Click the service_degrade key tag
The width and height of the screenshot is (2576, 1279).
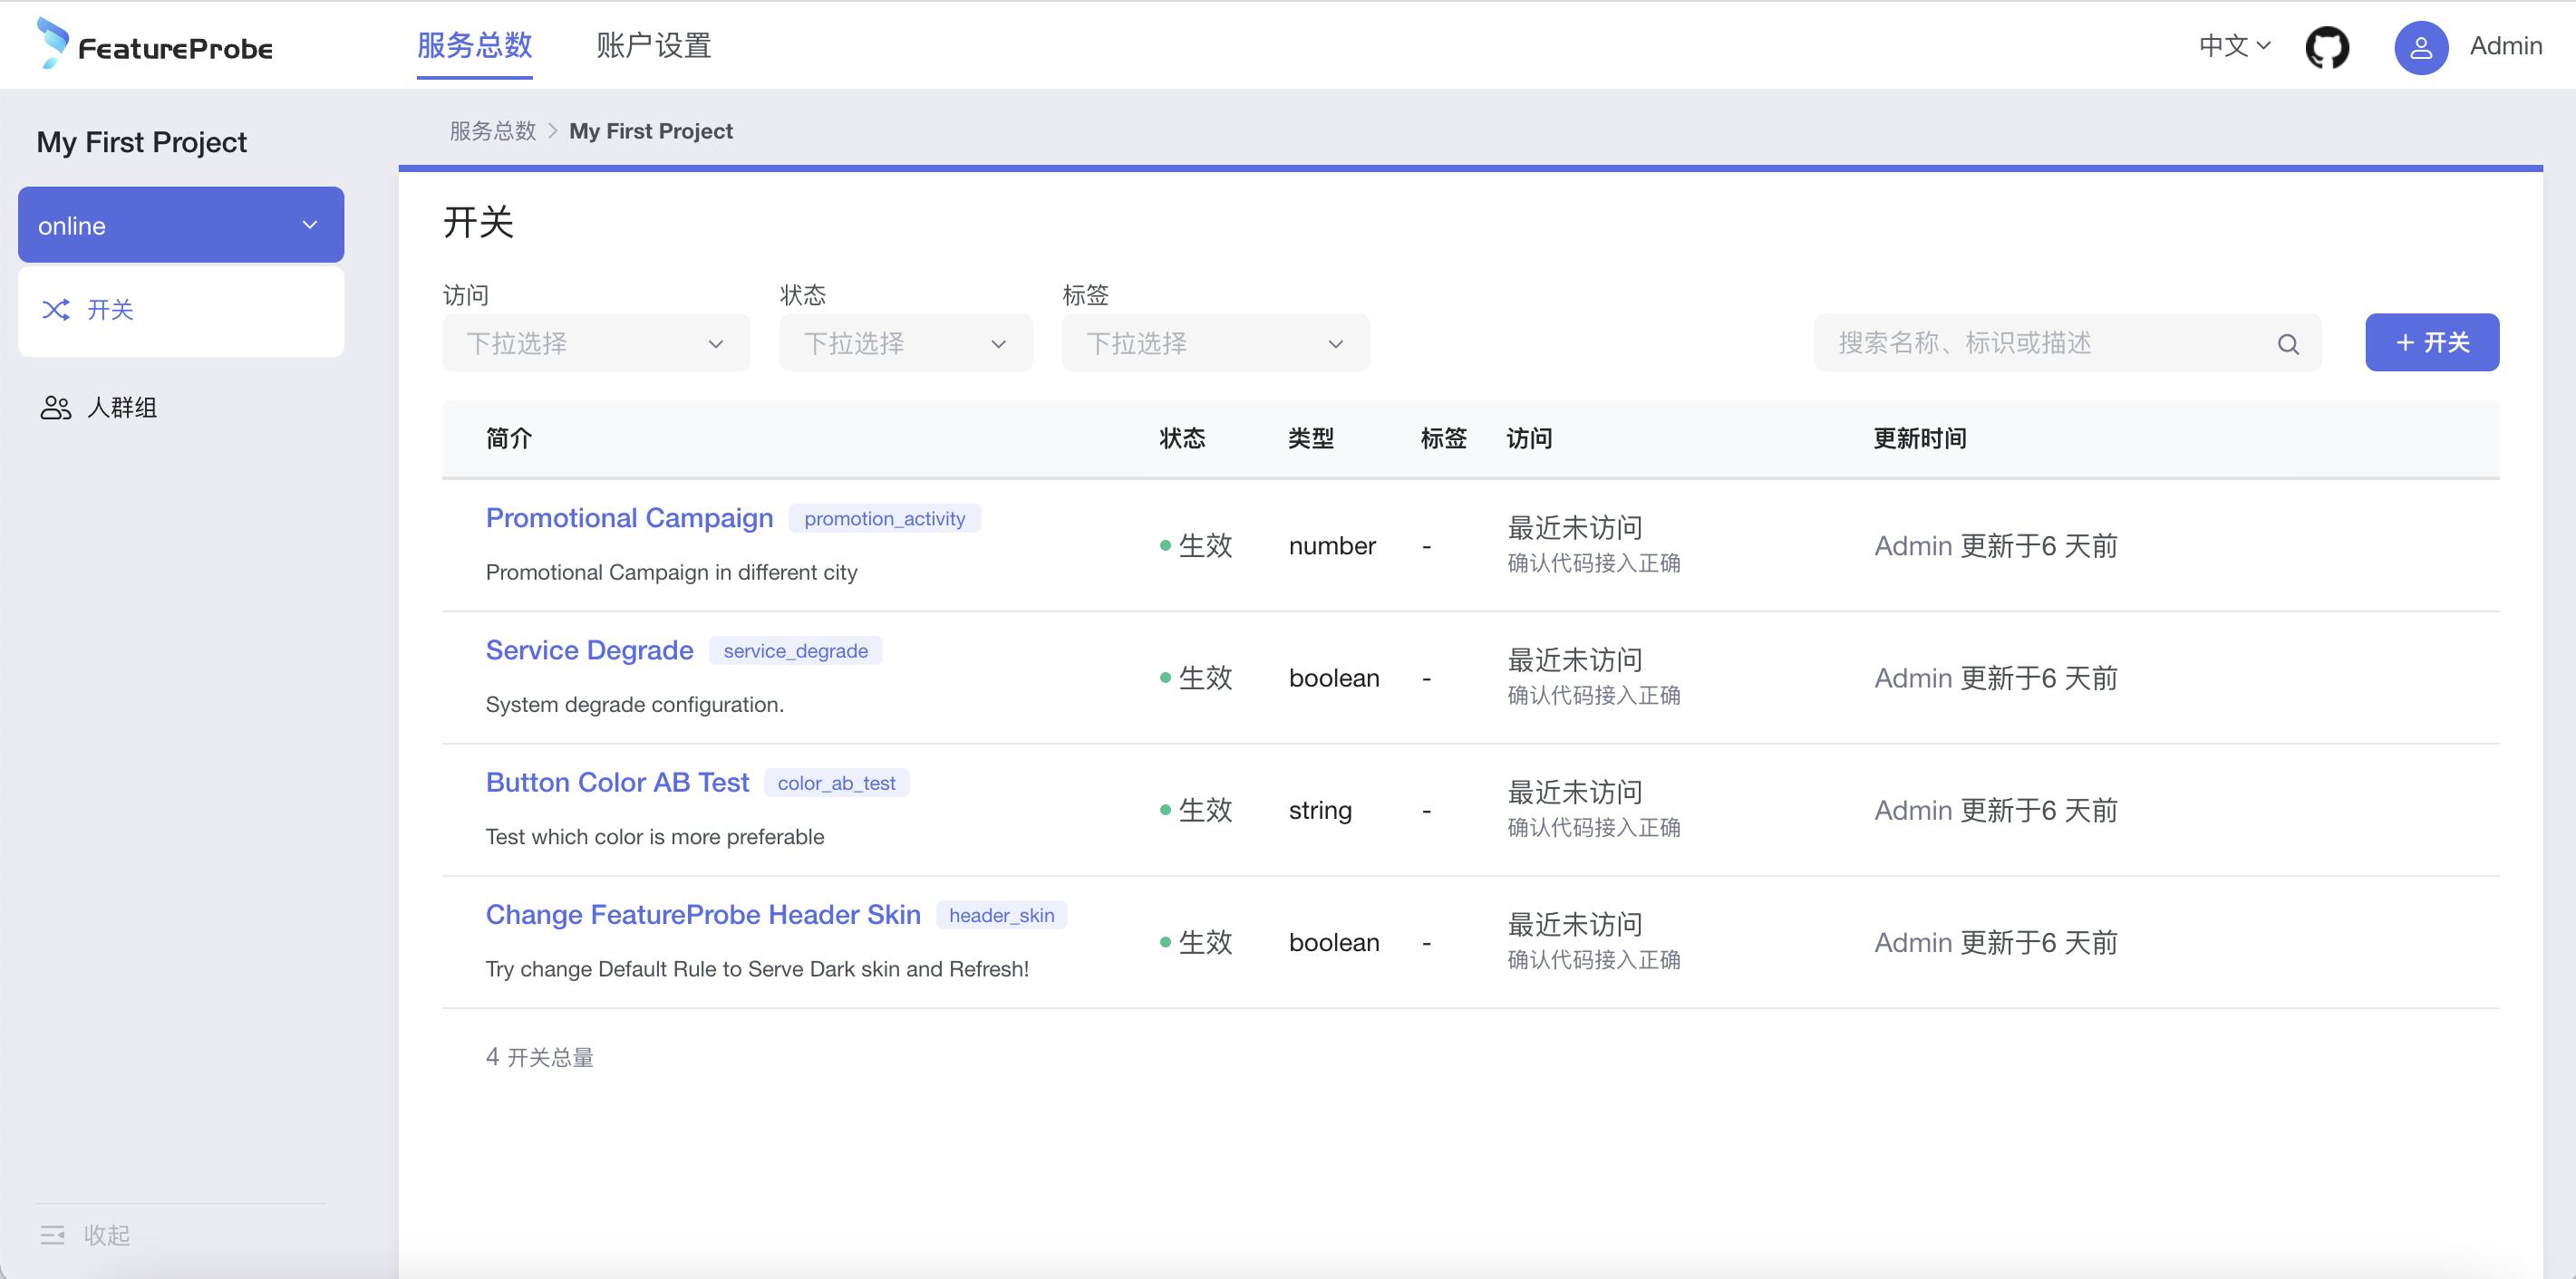click(x=795, y=650)
